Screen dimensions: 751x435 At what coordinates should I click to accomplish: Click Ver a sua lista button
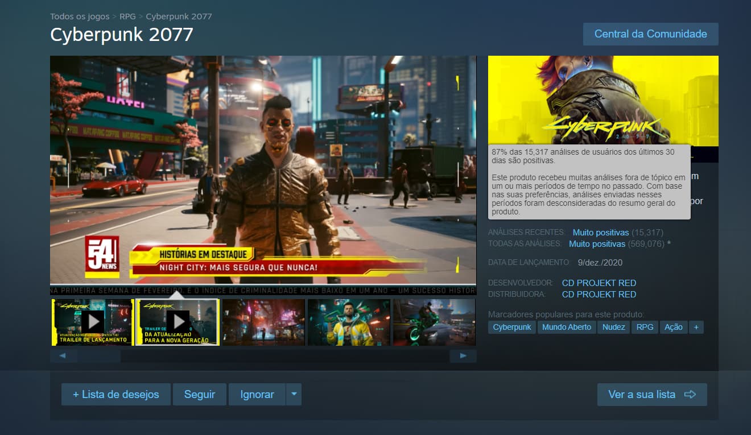tap(652, 395)
